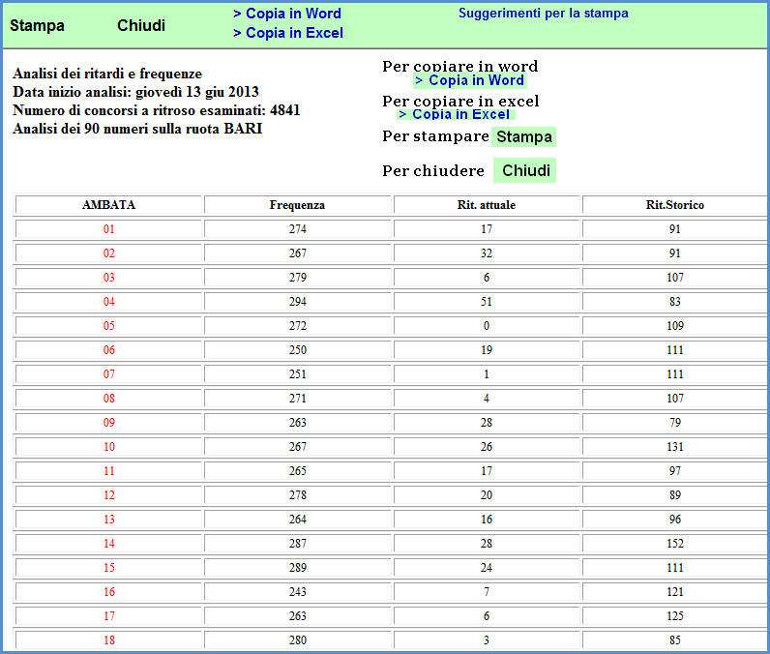Screen dimensions: 770x654
Task: Select Rit.Storico value 79 in row 09
Action: 675,422
